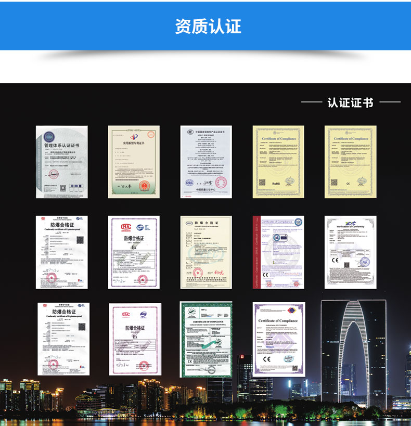
Task: Select the bottom-row white 防爆合格证 with QR code
Action: tap(63, 339)
